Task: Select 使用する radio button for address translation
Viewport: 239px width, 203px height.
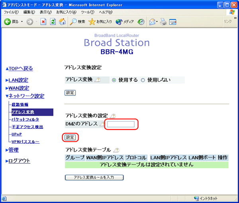Action: (x=114, y=80)
